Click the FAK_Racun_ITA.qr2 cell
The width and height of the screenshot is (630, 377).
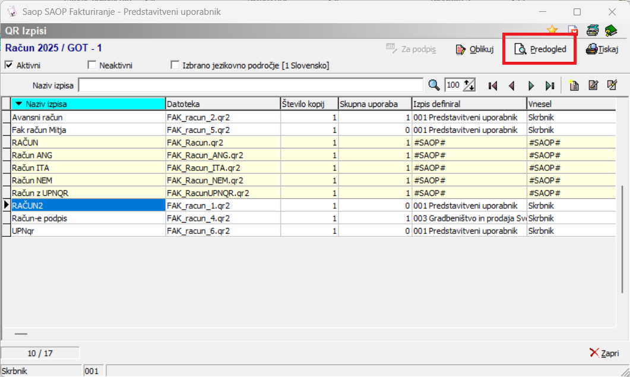[223, 167]
